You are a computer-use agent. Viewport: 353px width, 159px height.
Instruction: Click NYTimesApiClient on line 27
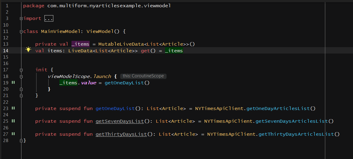tap(231, 134)
